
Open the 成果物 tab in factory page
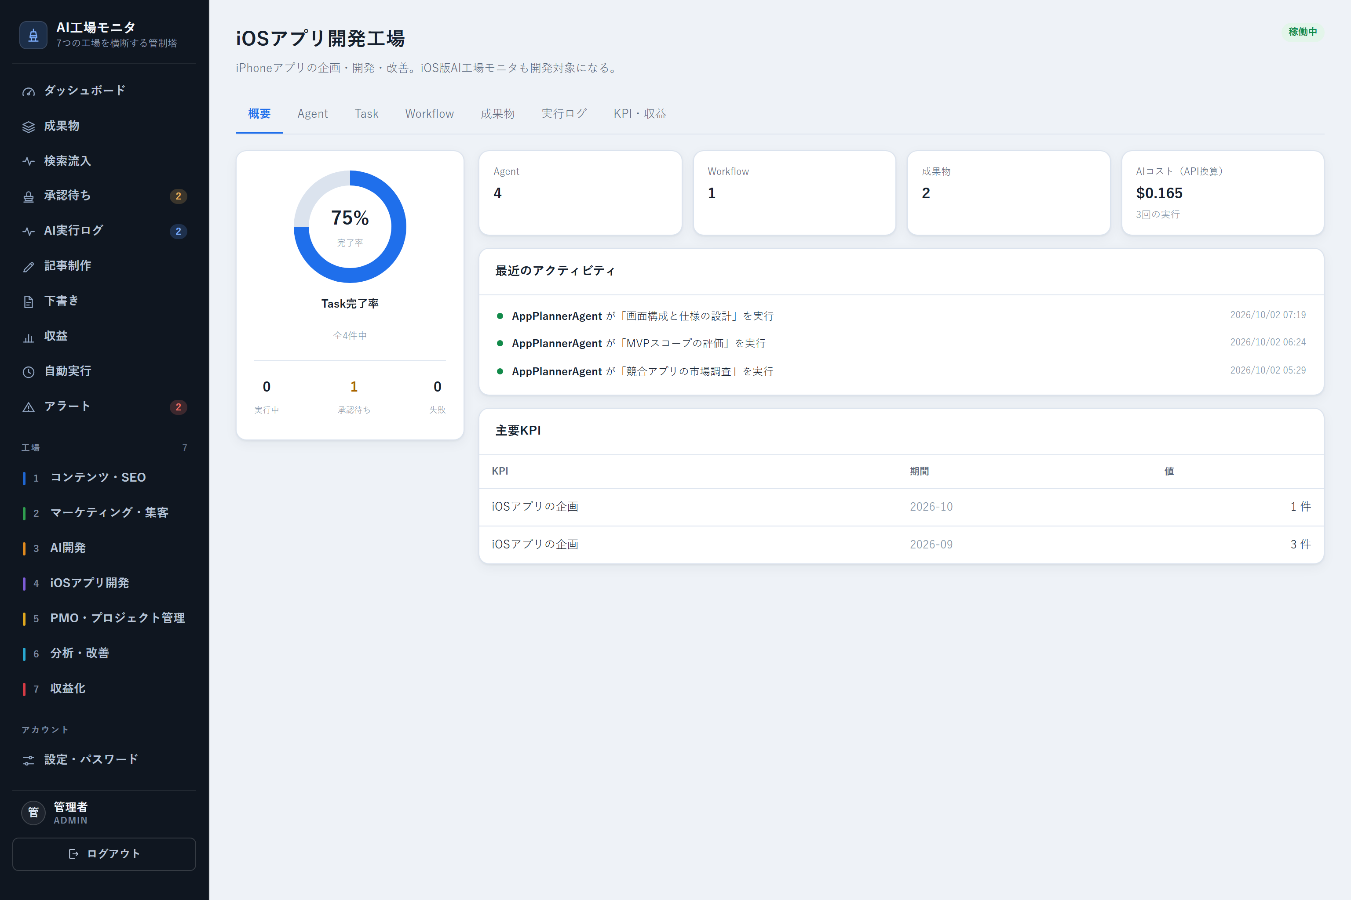[x=497, y=114]
